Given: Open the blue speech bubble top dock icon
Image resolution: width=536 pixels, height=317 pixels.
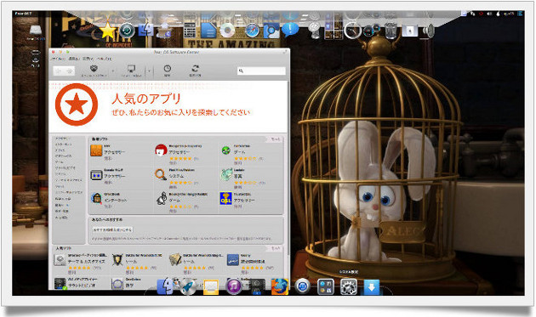Looking at the screenshot, I should pos(290,30).
